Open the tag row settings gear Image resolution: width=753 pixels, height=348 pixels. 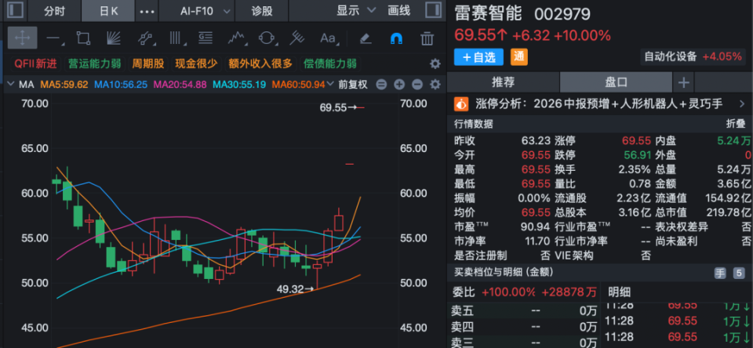coord(435,63)
